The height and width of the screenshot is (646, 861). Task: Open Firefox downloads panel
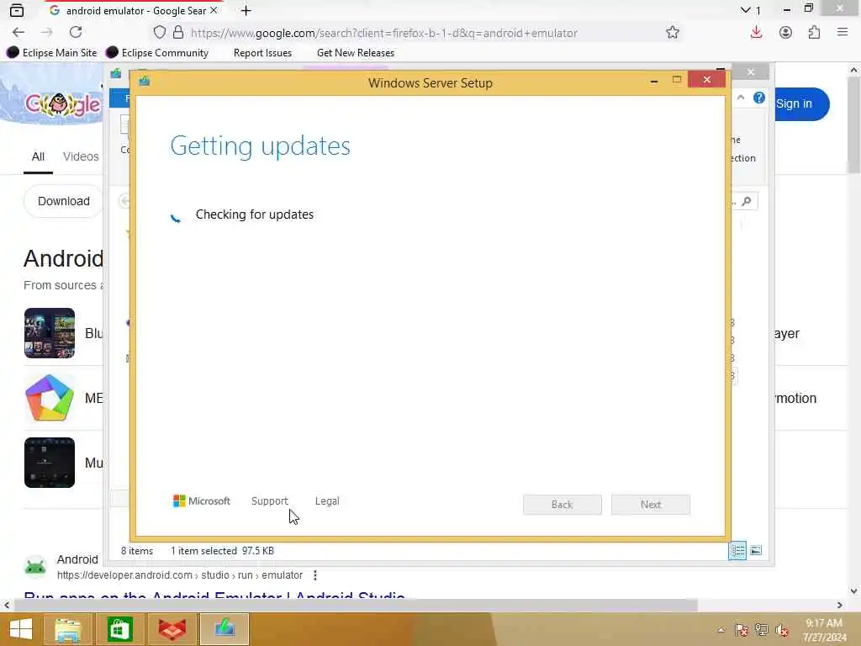point(756,33)
